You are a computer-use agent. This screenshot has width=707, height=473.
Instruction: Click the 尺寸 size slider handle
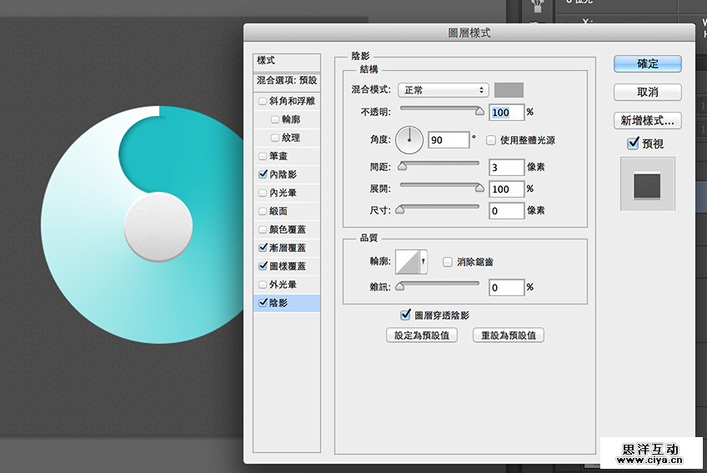(400, 210)
